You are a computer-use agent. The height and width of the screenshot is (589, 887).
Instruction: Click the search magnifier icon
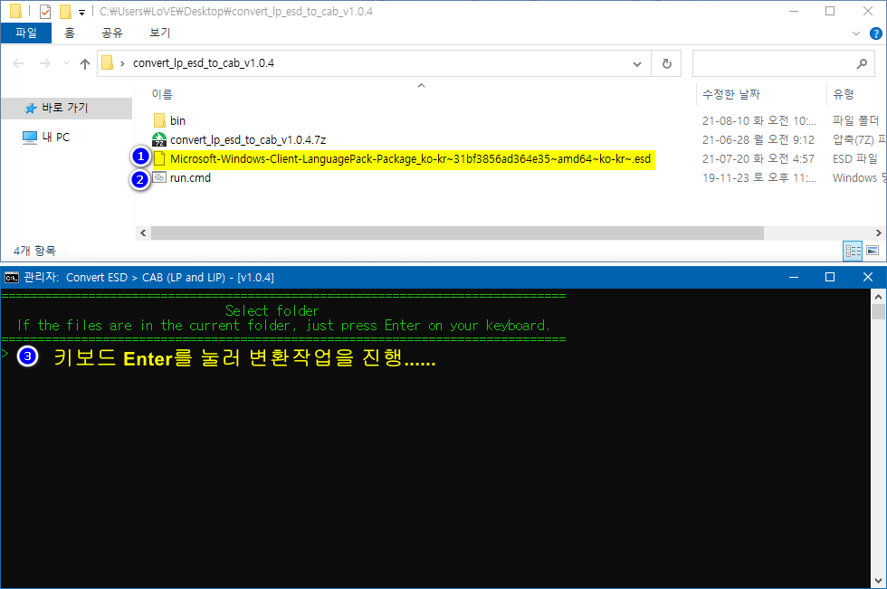point(862,64)
